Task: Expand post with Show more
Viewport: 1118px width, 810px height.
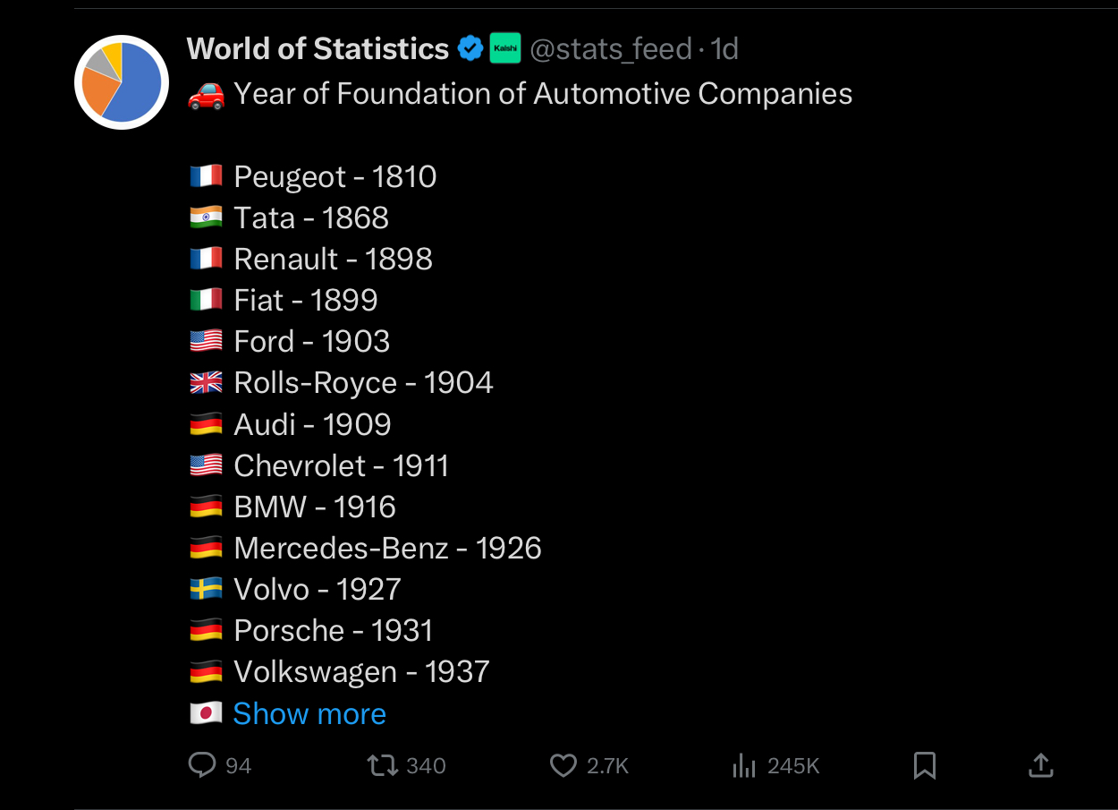Action: 309,713
